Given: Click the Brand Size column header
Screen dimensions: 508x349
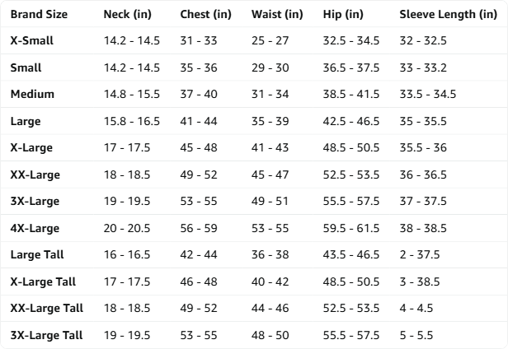Looking at the screenshot, I should coord(39,14).
